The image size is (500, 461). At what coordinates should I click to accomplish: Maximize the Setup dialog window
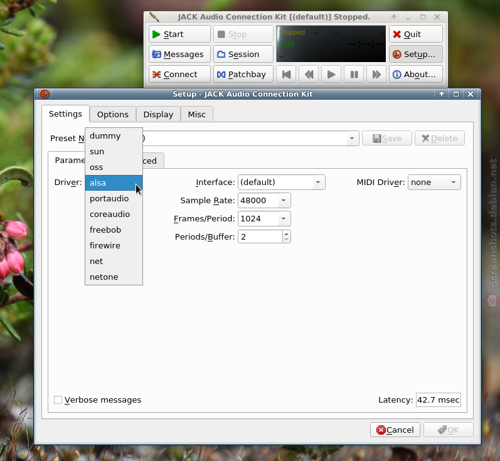(x=456, y=94)
